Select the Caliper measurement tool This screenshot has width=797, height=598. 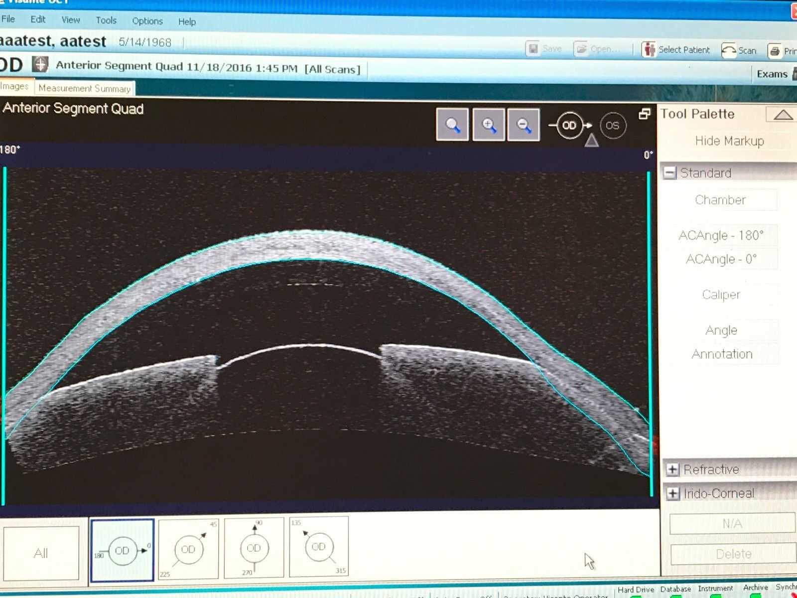click(721, 295)
